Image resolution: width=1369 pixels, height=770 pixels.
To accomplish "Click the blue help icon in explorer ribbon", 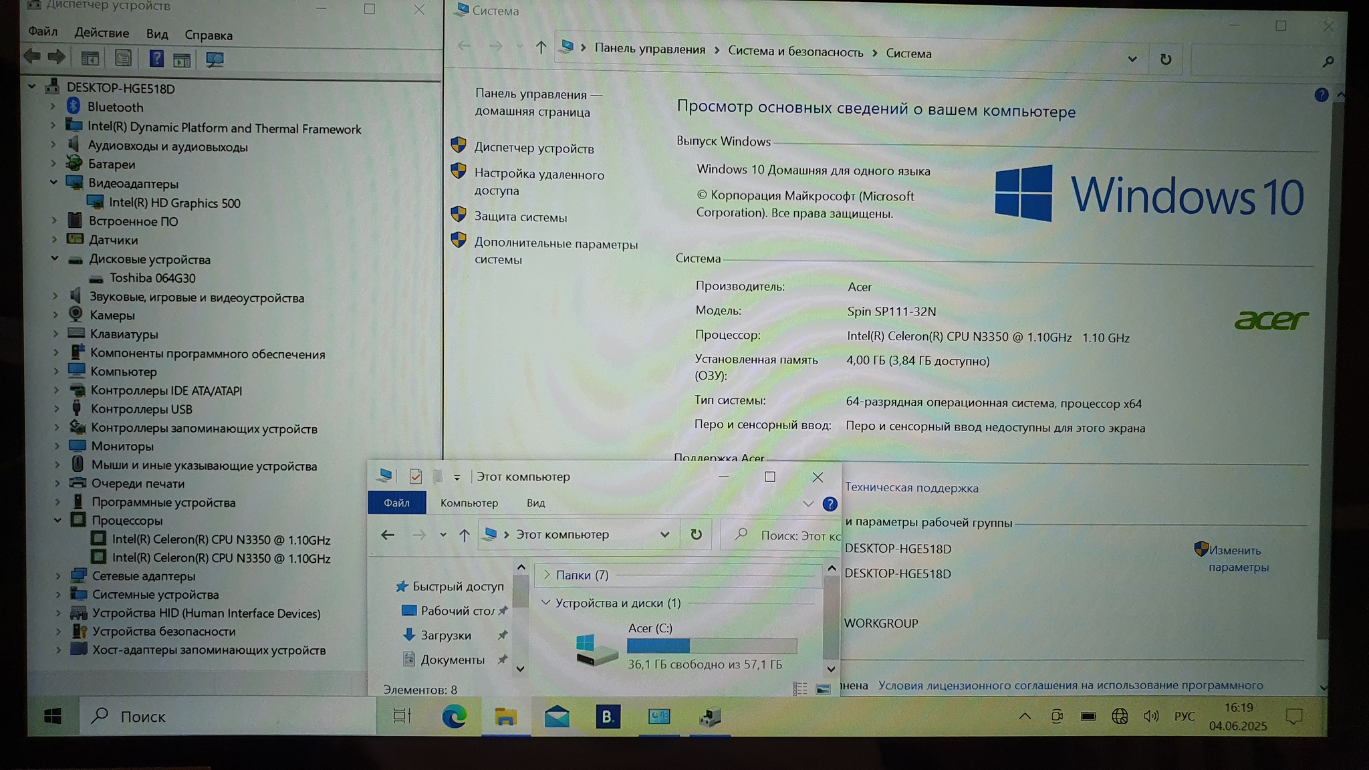I will pos(830,504).
